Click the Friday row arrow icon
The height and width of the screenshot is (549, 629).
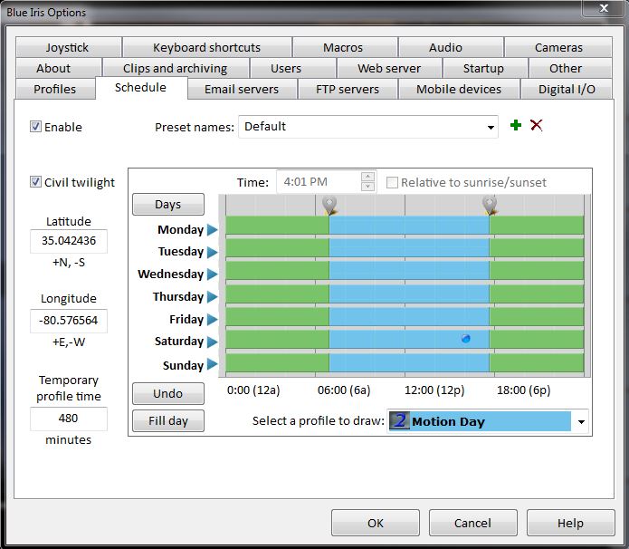(x=212, y=320)
